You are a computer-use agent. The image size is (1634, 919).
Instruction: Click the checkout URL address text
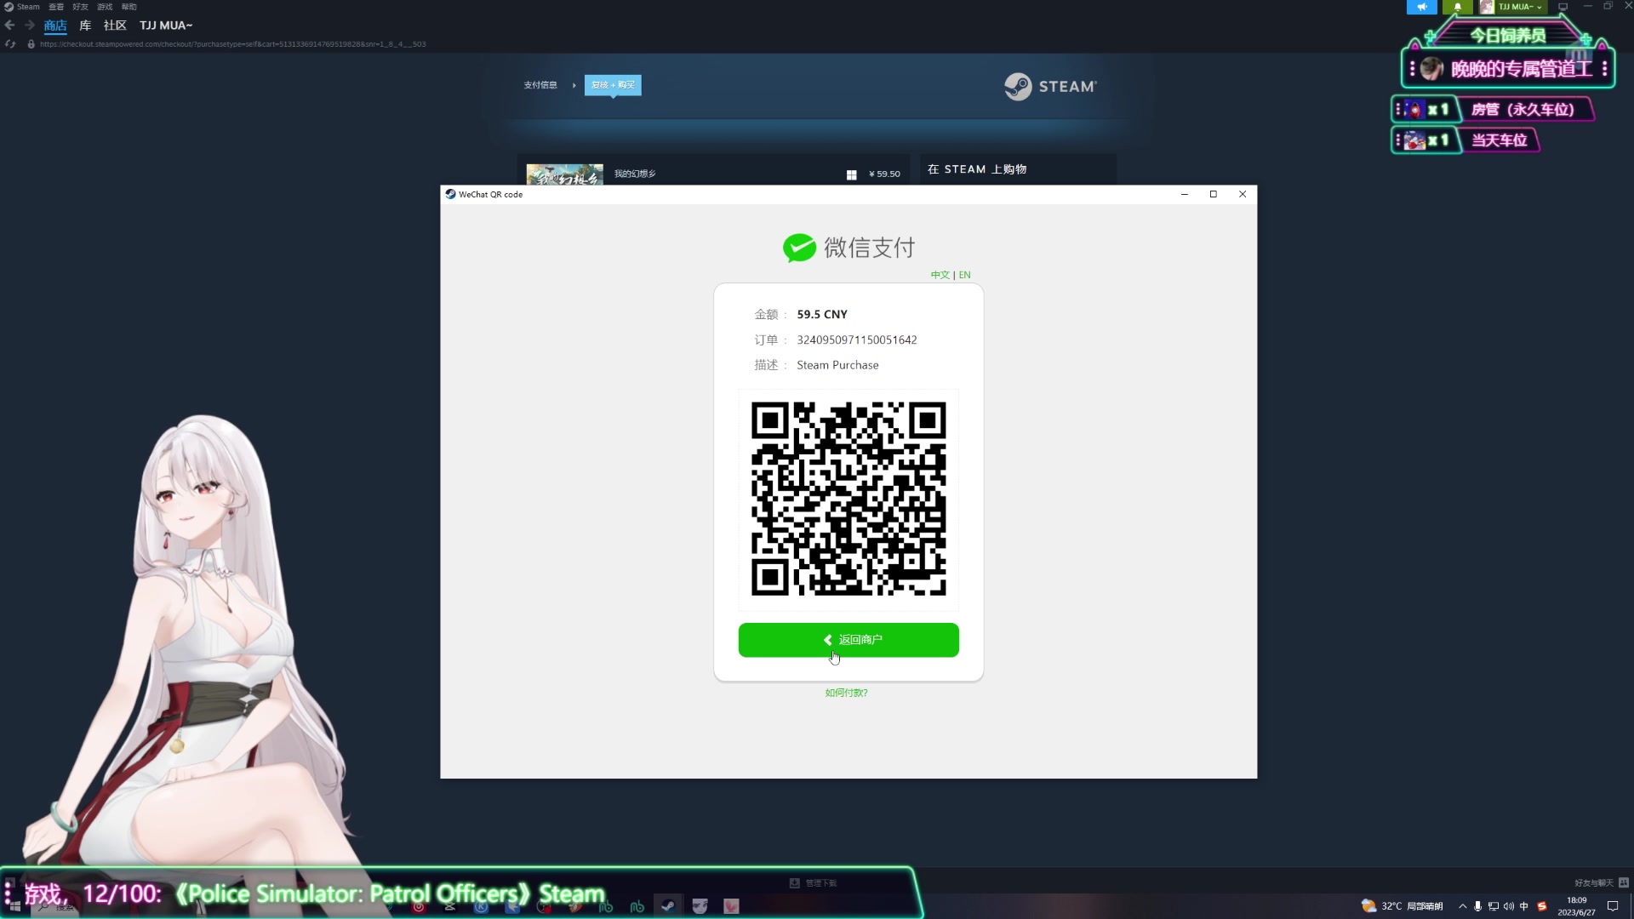(233, 44)
